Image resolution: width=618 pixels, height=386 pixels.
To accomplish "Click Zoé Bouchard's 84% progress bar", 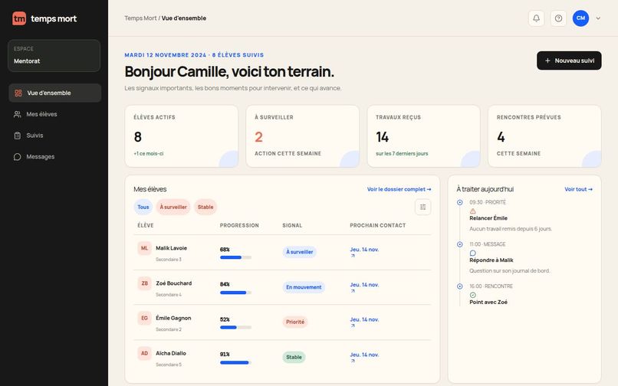I will click(235, 293).
